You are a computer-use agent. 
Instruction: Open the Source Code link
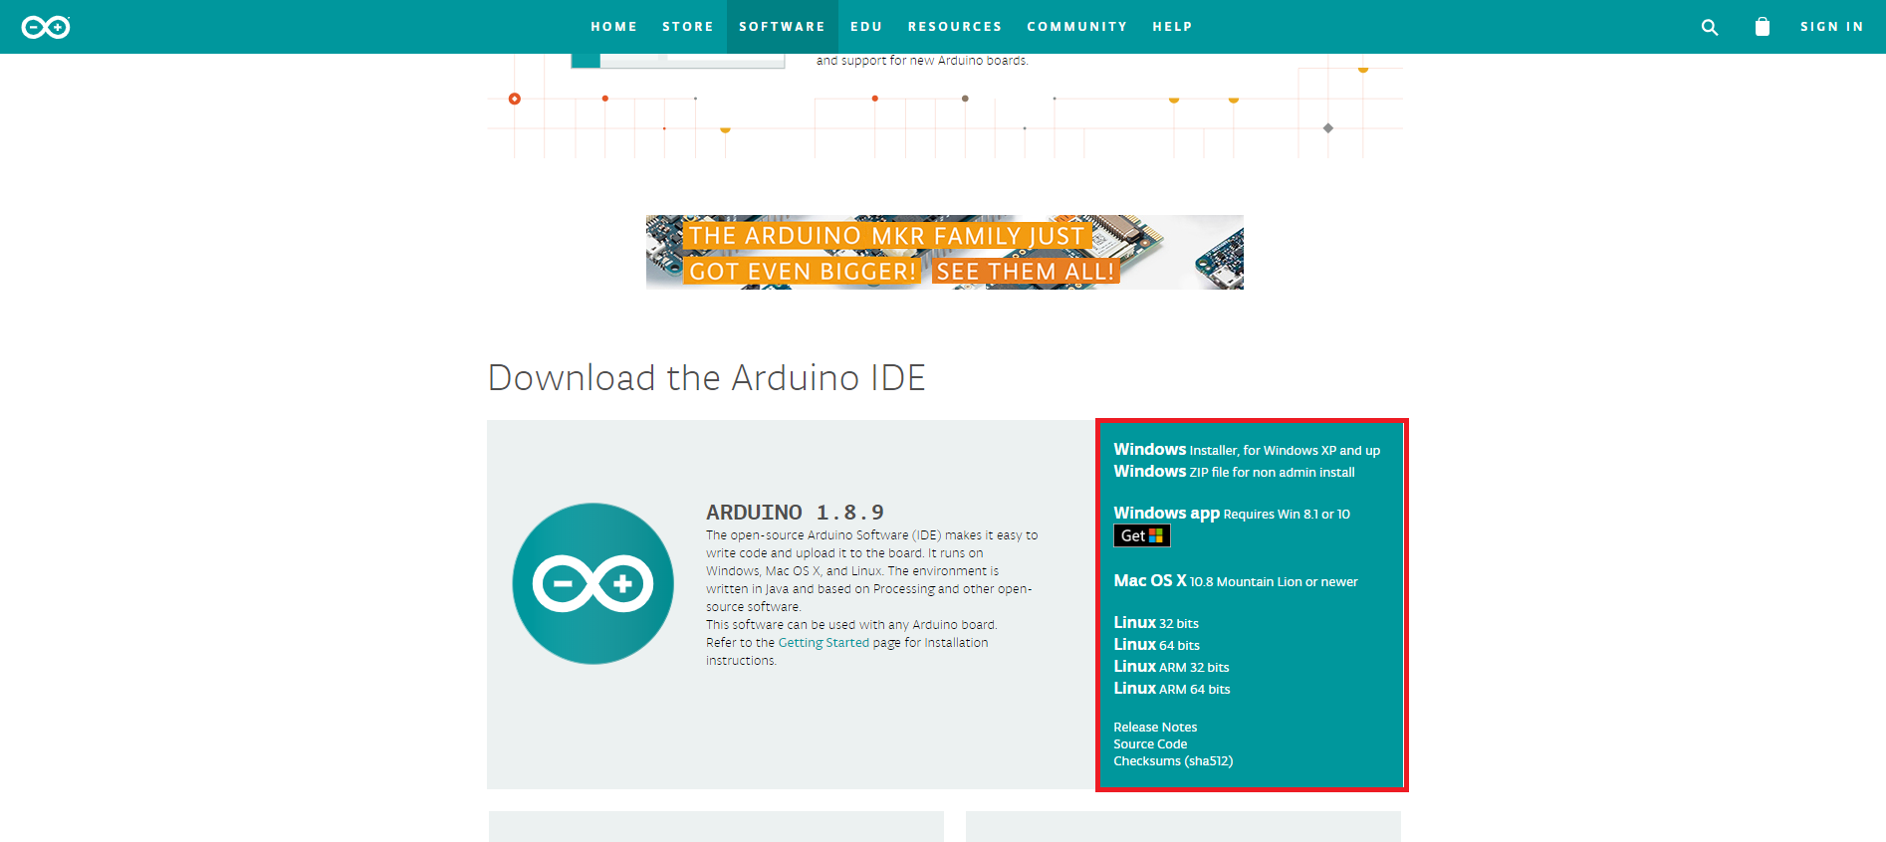tap(1150, 744)
